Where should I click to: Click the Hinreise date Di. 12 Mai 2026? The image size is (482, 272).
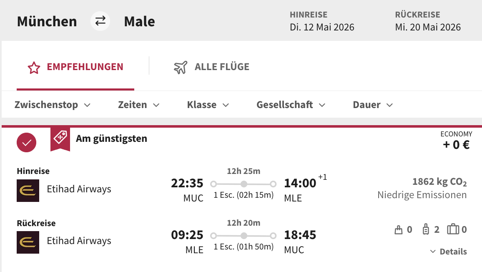tap(322, 27)
